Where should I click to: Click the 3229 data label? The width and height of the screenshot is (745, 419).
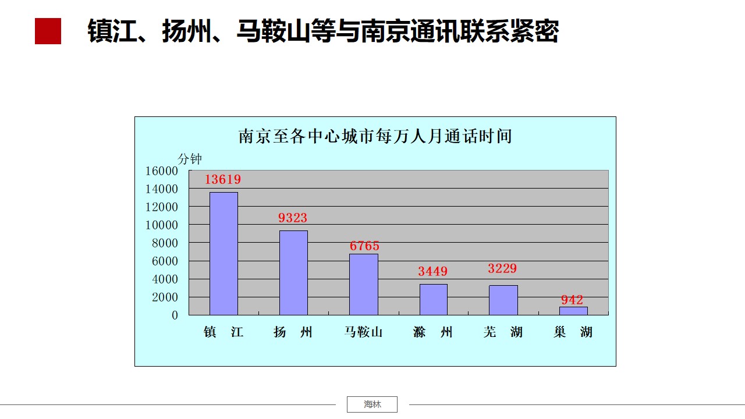pyautogui.click(x=502, y=269)
